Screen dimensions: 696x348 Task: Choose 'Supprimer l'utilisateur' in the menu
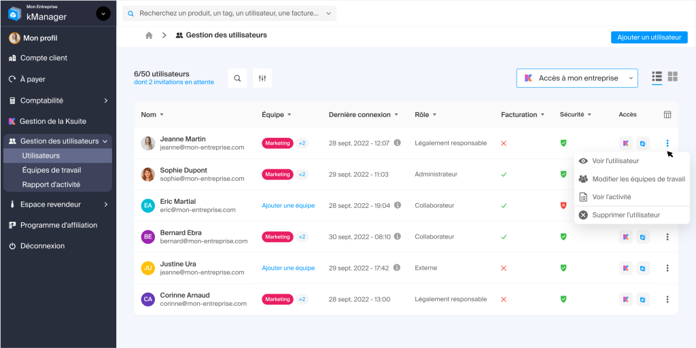click(x=625, y=215)
